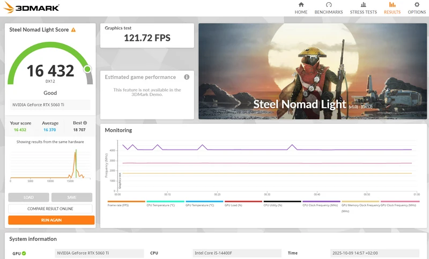This screenshot has height=259, width=429.
Task: Click the green checkmark next to GPU
Action: tap(24, 253)
